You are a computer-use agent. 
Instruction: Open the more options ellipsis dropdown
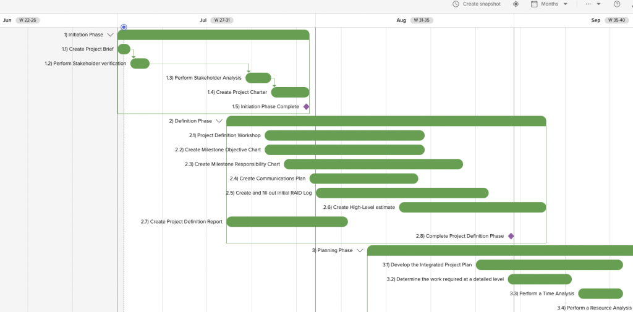[592, 4]
